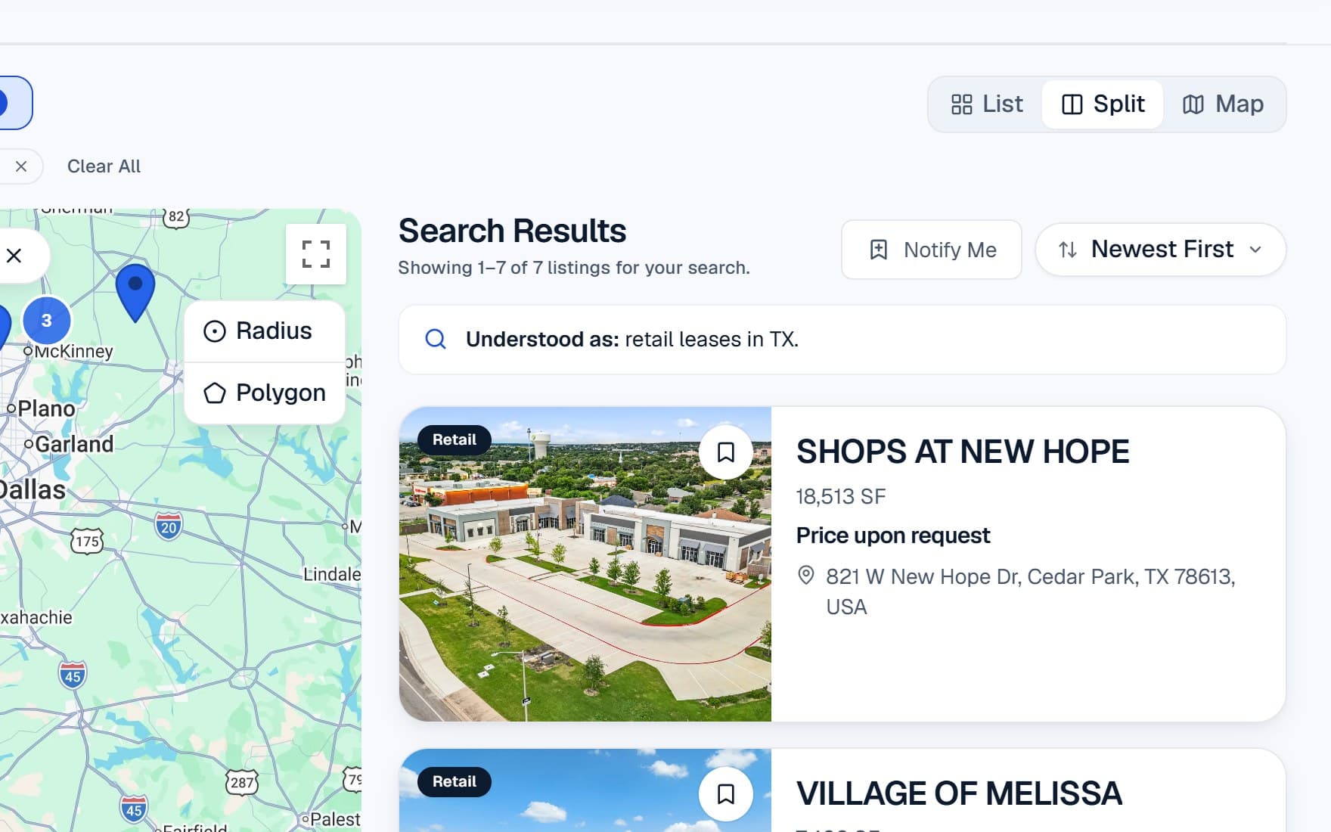This screenshot has height=832, width=1331.
Task: Remove the filter chip beside Clear All
Action: (21, 166)
